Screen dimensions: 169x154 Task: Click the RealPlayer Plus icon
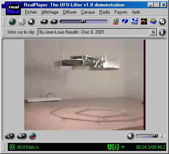[x=135, y=22]
